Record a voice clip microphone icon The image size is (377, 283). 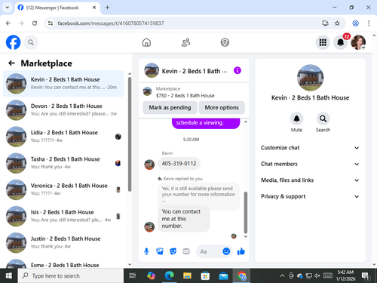[146, 251]
